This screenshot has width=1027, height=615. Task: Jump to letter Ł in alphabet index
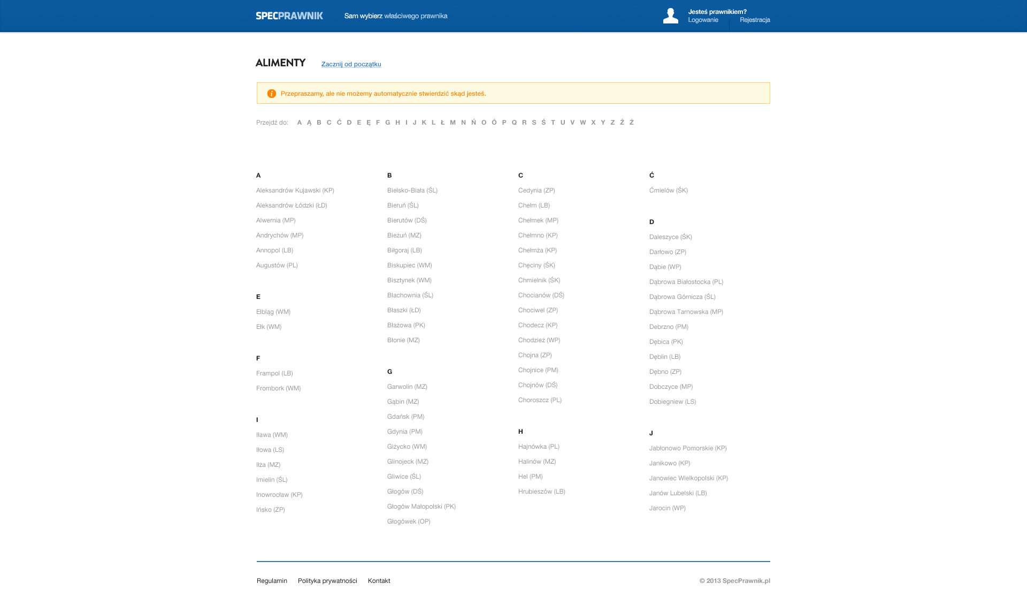442,122
